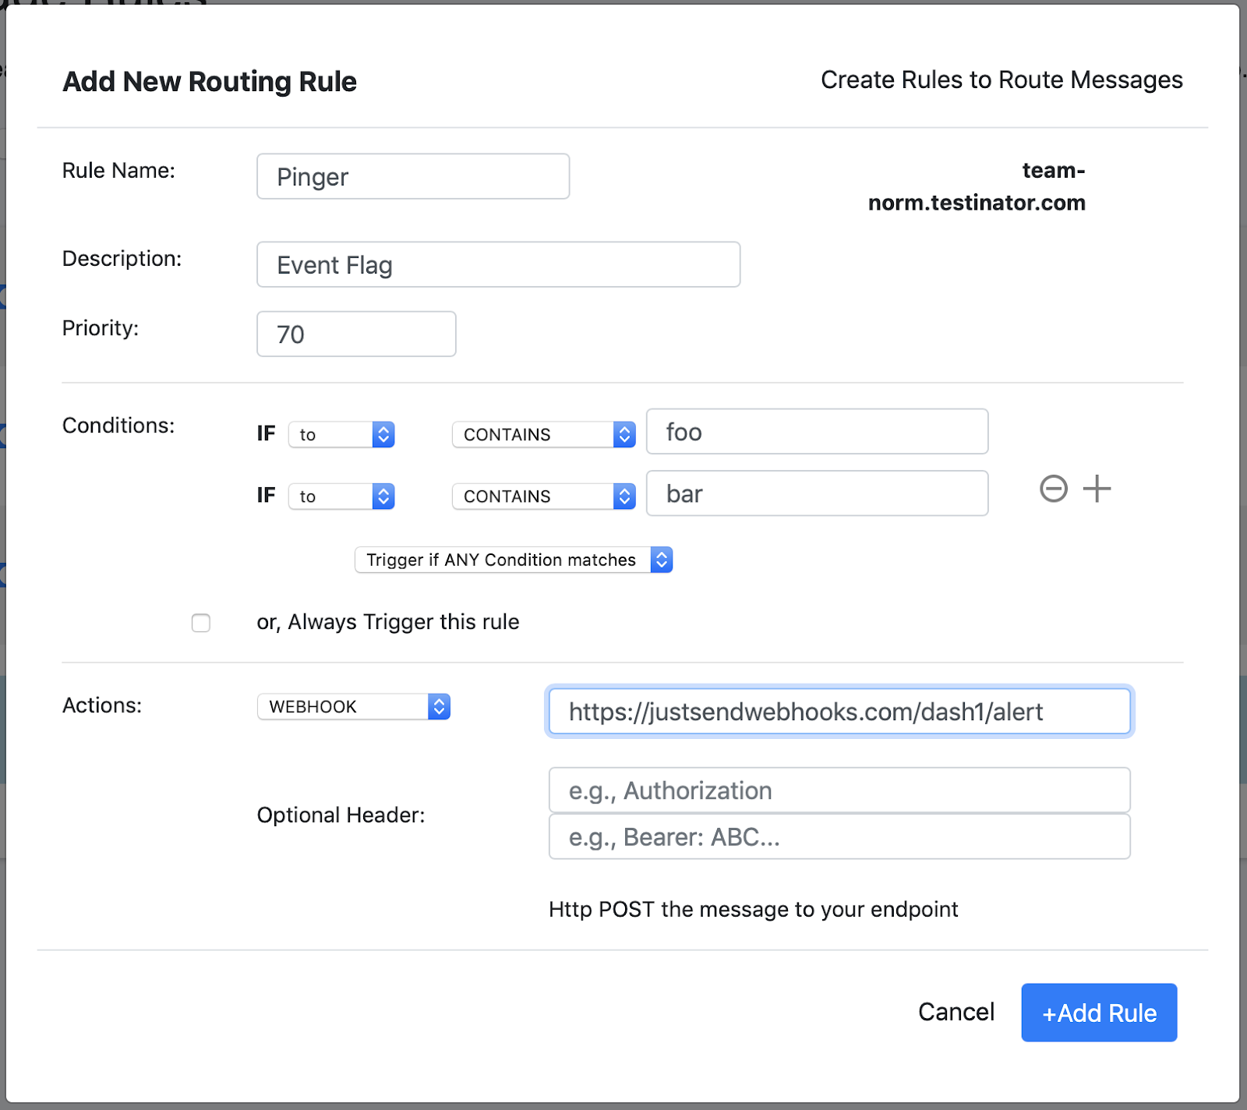This screenshot has width=1247, height=1110.
Task: Click the remove condition minus icon
Action: click(1053, 490)
